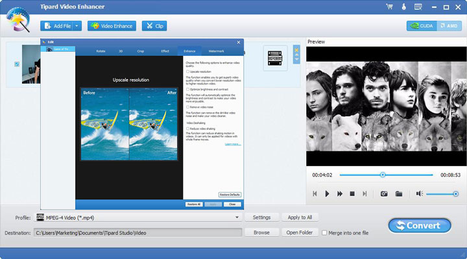Open the Learn more link
Screen dimensions: 467x259
tap(233, 144)
